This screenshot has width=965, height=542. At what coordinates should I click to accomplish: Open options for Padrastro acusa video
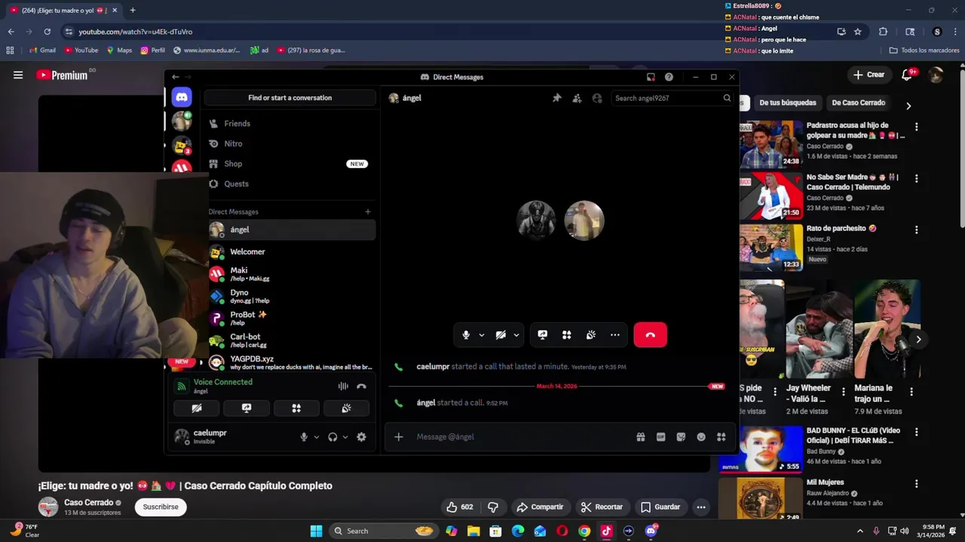point(917,127)
